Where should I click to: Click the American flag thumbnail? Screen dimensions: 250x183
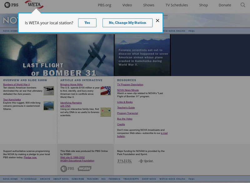click(x=105, y=91)
